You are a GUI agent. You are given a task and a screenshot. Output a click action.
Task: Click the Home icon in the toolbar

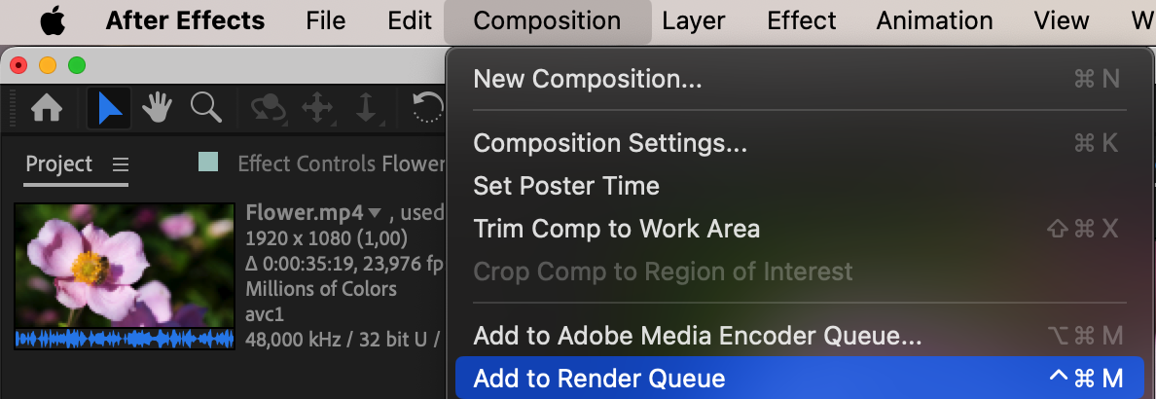pyautogui.click(x=47, y=108)
